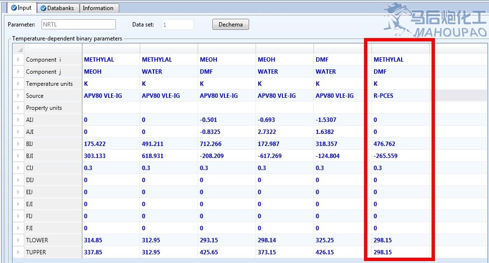
Task: Select the TUPPER cell with value 425.65
Action: point(226,252)
